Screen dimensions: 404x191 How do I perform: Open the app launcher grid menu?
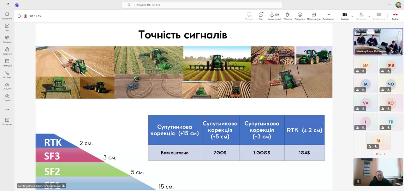(7, 5)
